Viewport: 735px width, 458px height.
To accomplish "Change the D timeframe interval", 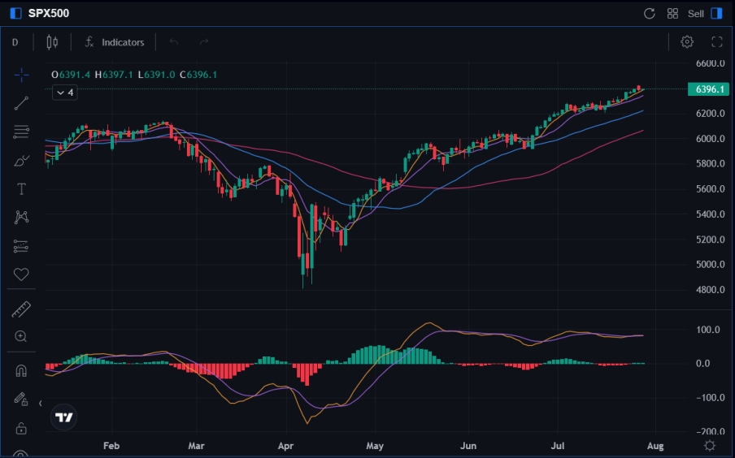I will point(15,42).
